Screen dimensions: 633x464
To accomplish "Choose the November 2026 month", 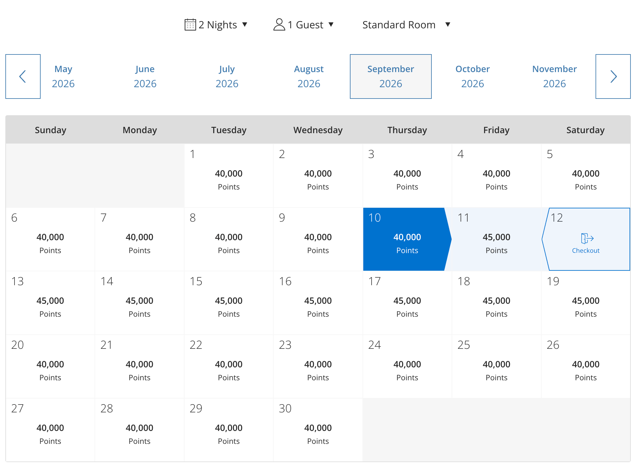I will 554,76.
